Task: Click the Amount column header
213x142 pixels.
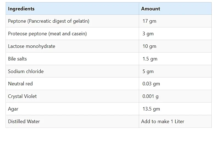Action: tap(175, 8)
